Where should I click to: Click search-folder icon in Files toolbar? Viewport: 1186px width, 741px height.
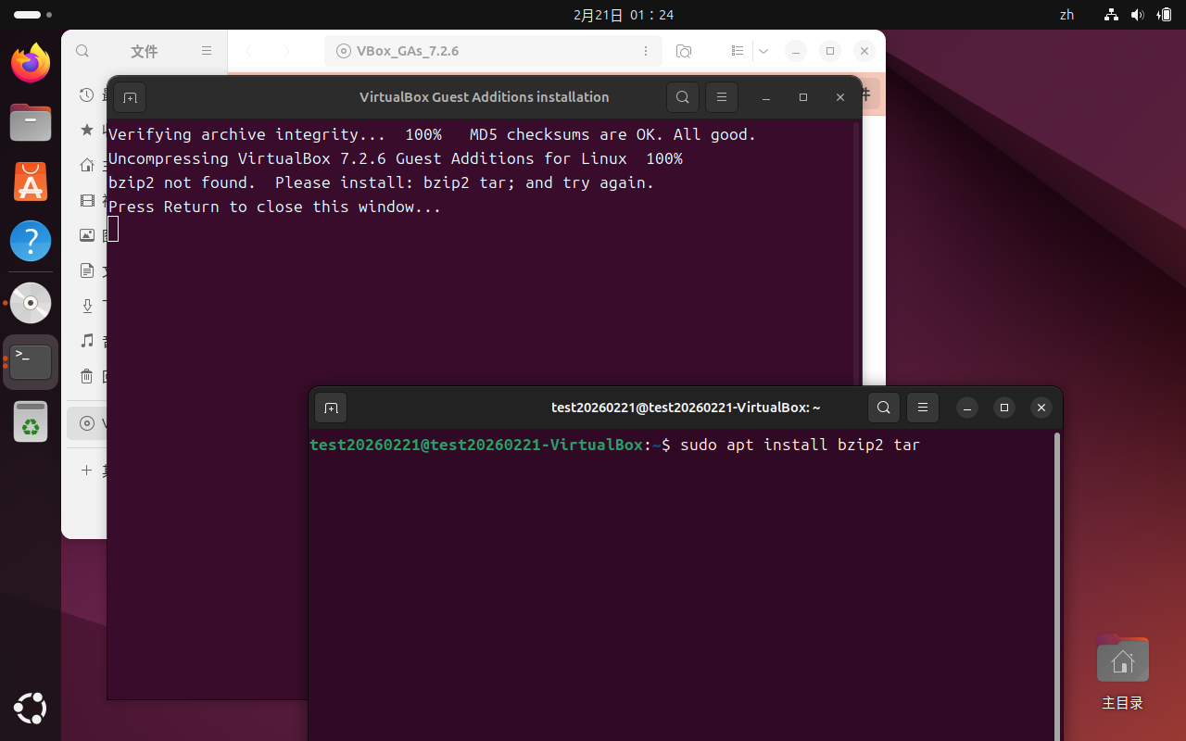click(x=684, y=51)
